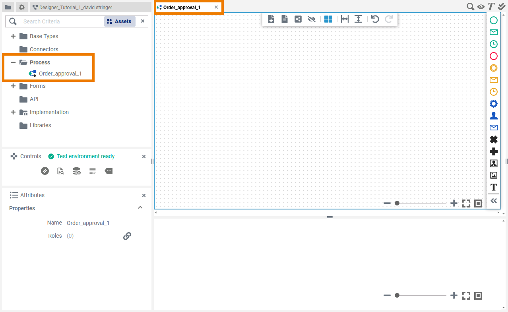Select Order_approval_1 in the Process tree

click(x=55, y=74)
